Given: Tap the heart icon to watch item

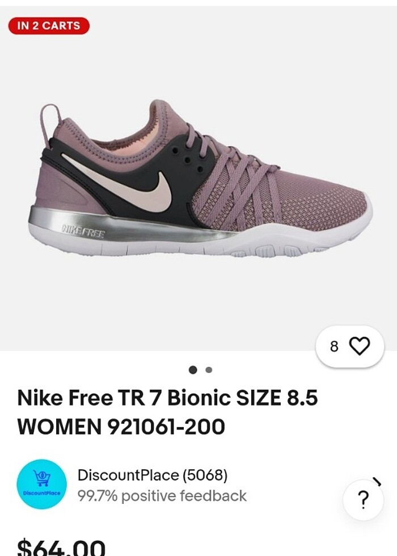Looking at the screenshot, I should click(360, 346).
